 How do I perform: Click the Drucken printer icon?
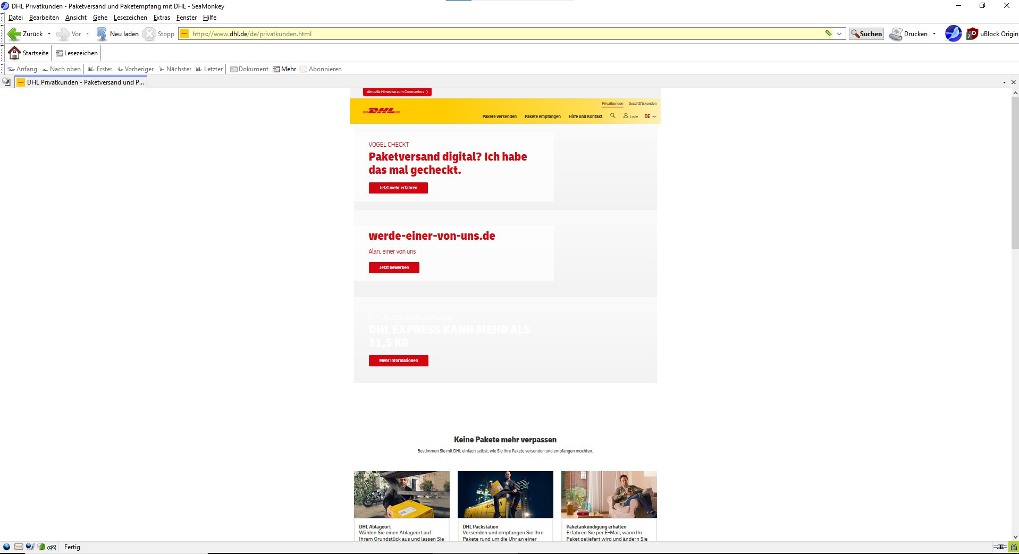click(x=896, y=34)
